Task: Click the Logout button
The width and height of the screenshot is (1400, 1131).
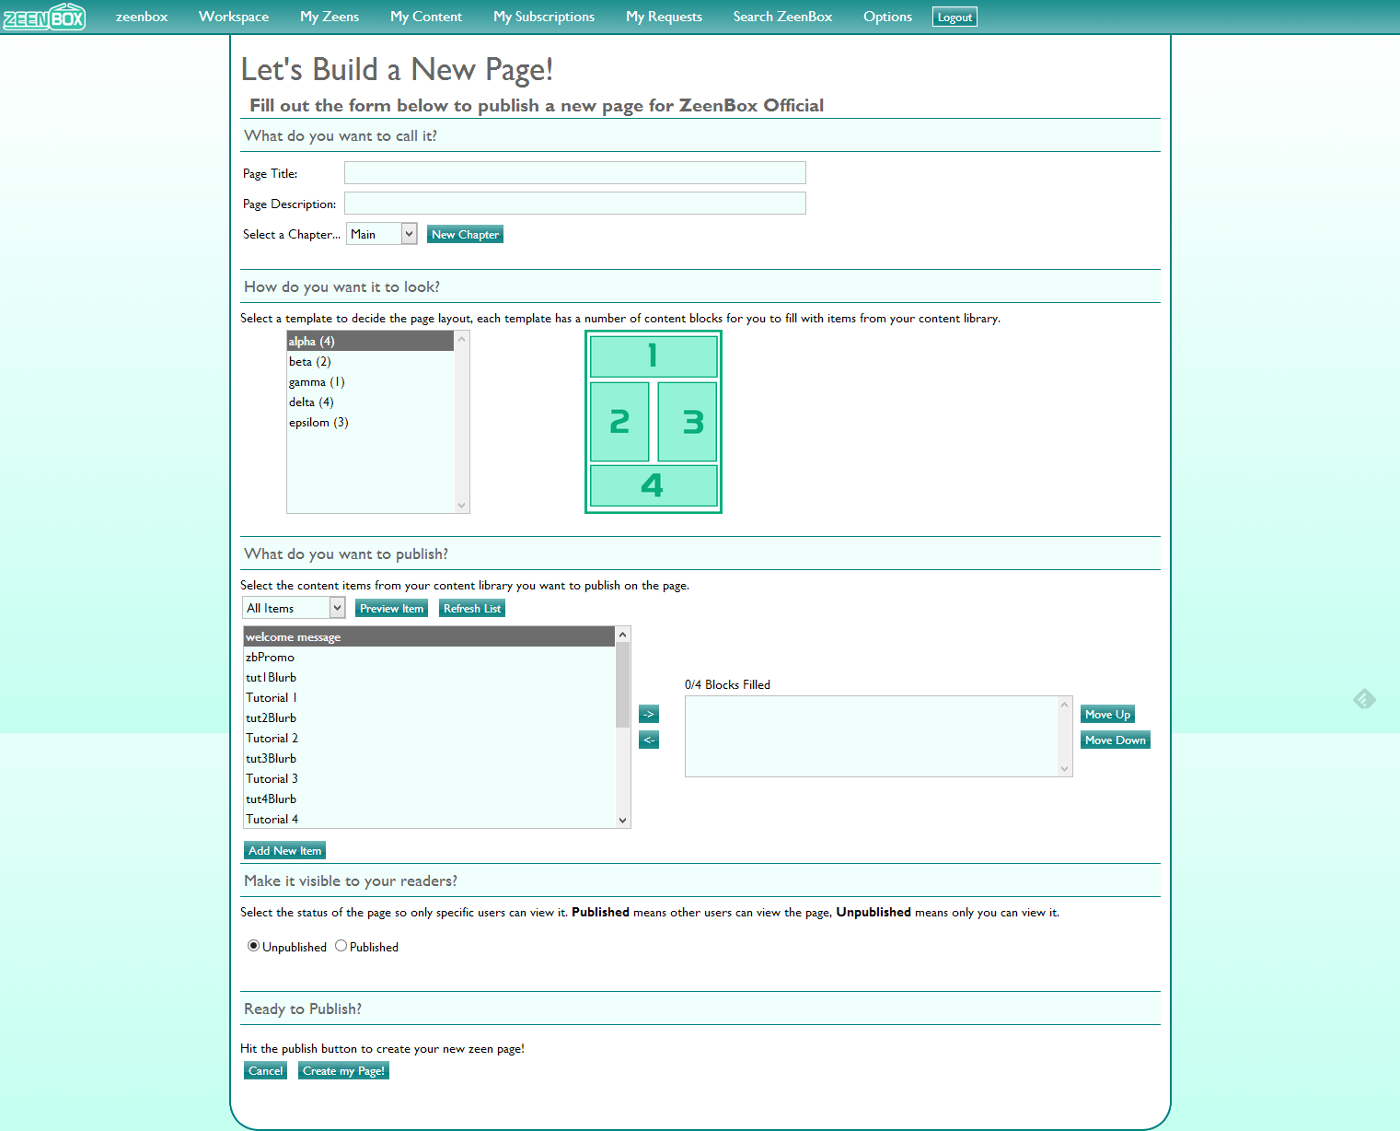Action: point(955,17)
